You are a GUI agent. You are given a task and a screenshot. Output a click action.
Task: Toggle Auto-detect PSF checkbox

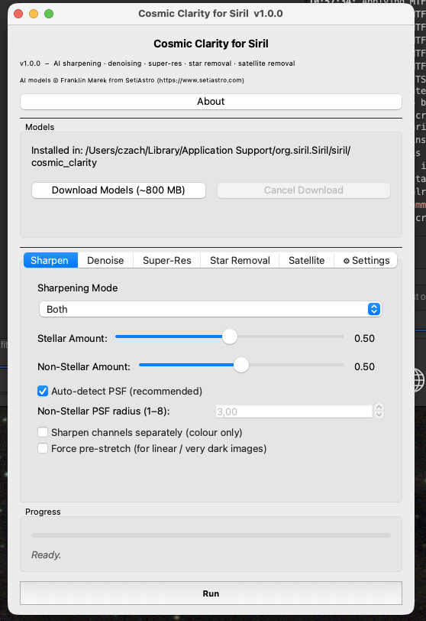pyautogui.click(x=43, y=392)
